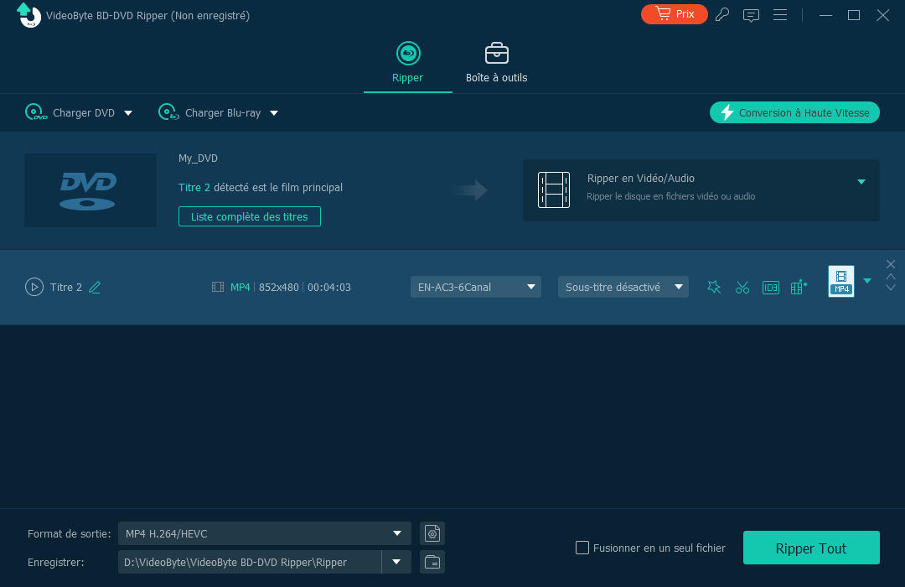The width and height of the screenshot is (905, 587).
Task: Click the My_DVD disc name
Action: point(198,158)
